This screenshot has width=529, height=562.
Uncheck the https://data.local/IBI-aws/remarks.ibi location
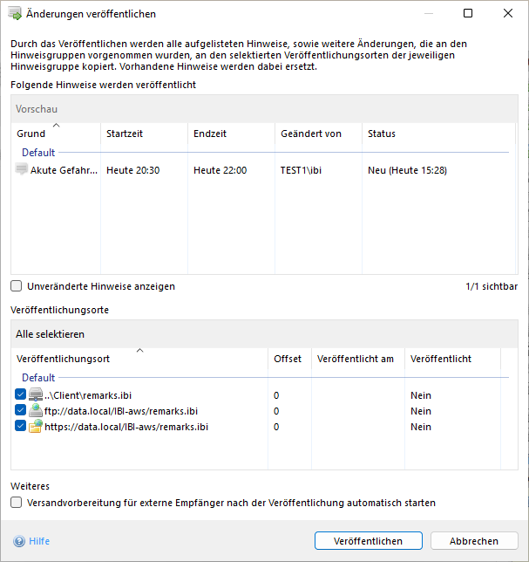point(21,427)
